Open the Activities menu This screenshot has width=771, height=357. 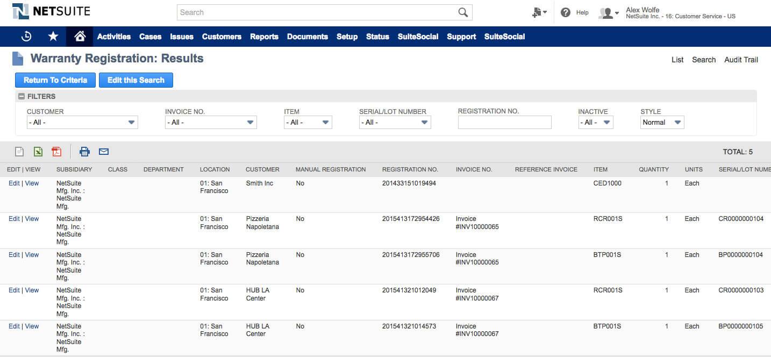click(x=114, y=37)
